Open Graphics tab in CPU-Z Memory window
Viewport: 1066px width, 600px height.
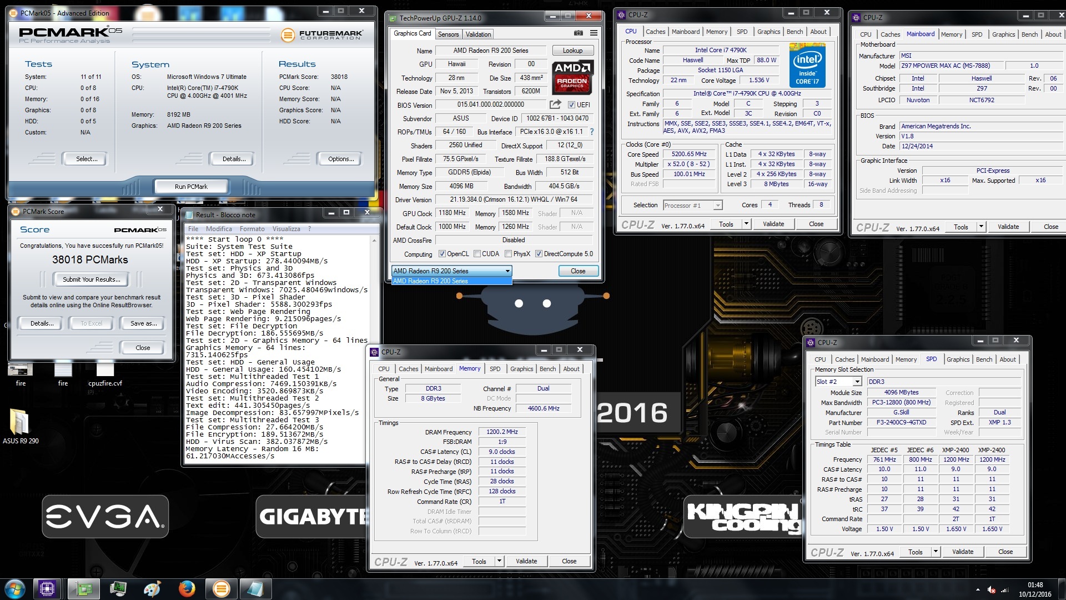pos(521,369)
